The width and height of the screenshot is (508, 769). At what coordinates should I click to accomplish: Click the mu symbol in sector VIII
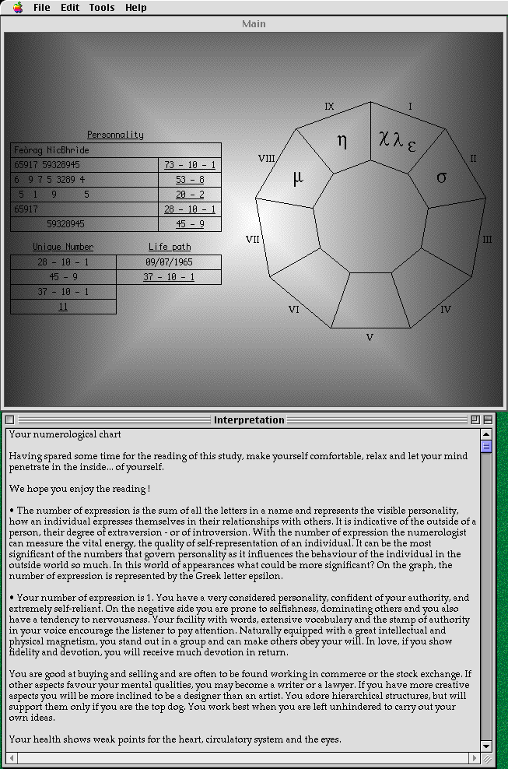tap(298, 177)
